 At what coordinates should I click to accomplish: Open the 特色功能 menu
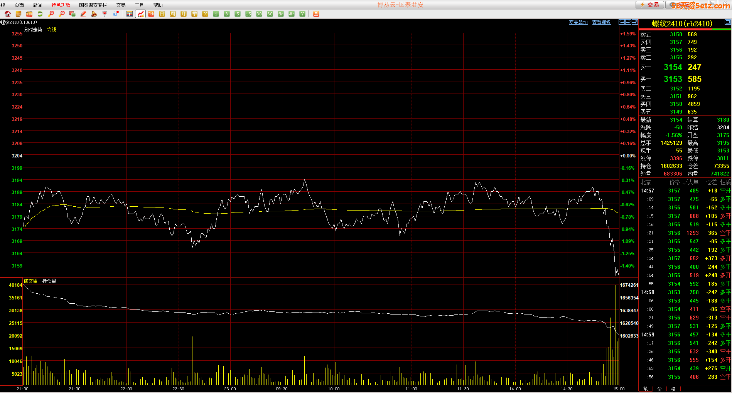[x=61, y=5]
